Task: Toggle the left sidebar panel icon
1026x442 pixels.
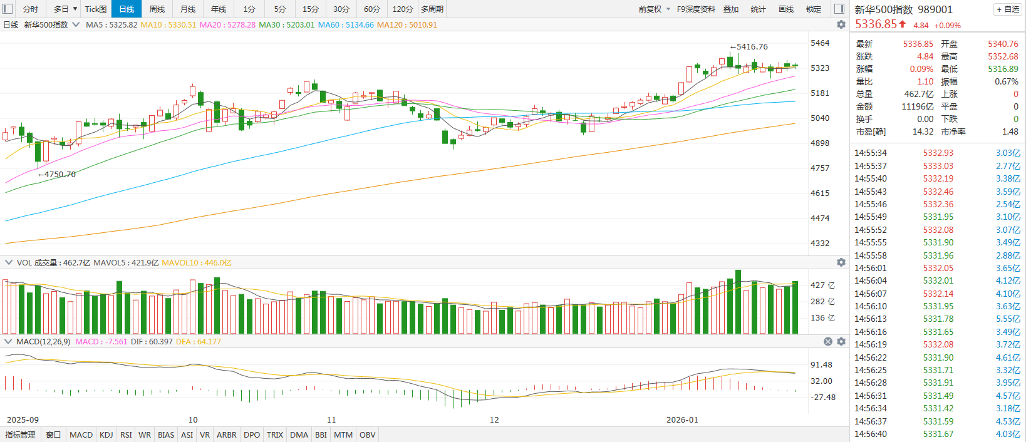Action: coord(8,9)
